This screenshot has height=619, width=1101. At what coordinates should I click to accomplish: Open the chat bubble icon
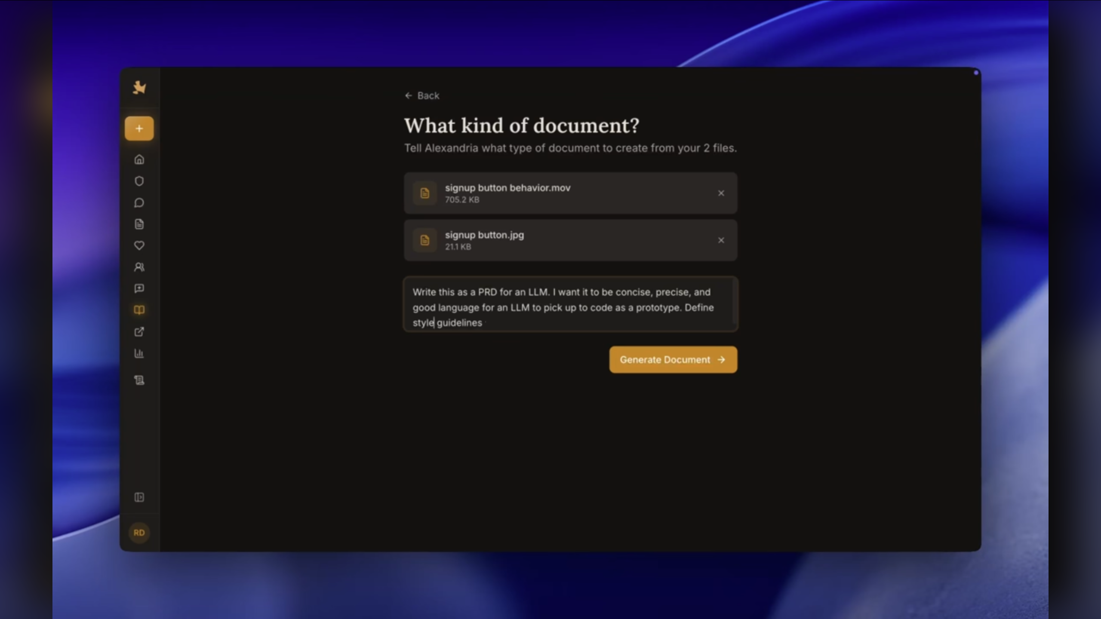[x=139, y=202]
